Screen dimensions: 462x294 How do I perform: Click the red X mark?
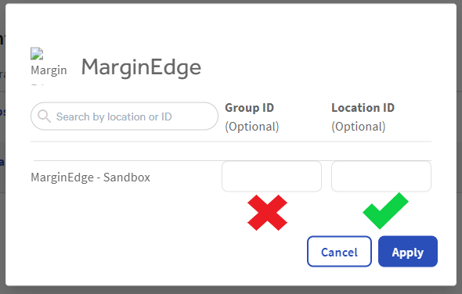pos(267,213)
